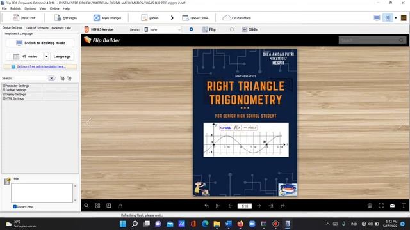
Task: Click the left page-turn arrow on the wood background
Action: 89,123
